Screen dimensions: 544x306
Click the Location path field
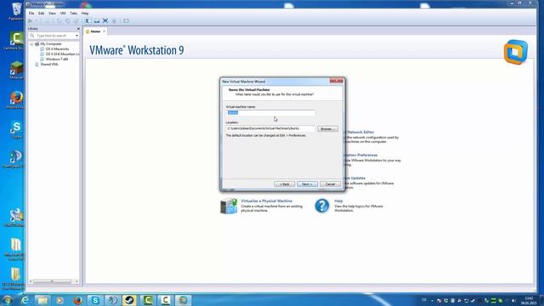pyautogui.click(x=270, y=128)
